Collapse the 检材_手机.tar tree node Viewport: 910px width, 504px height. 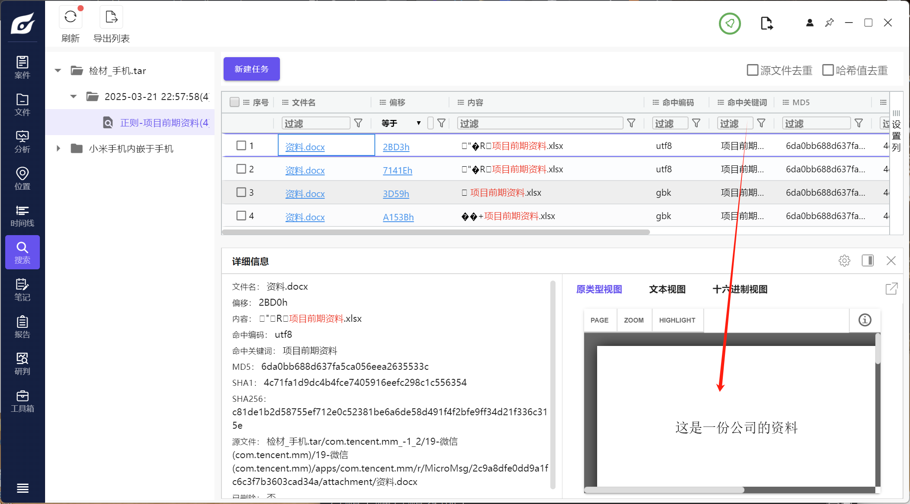coord(58,71)
